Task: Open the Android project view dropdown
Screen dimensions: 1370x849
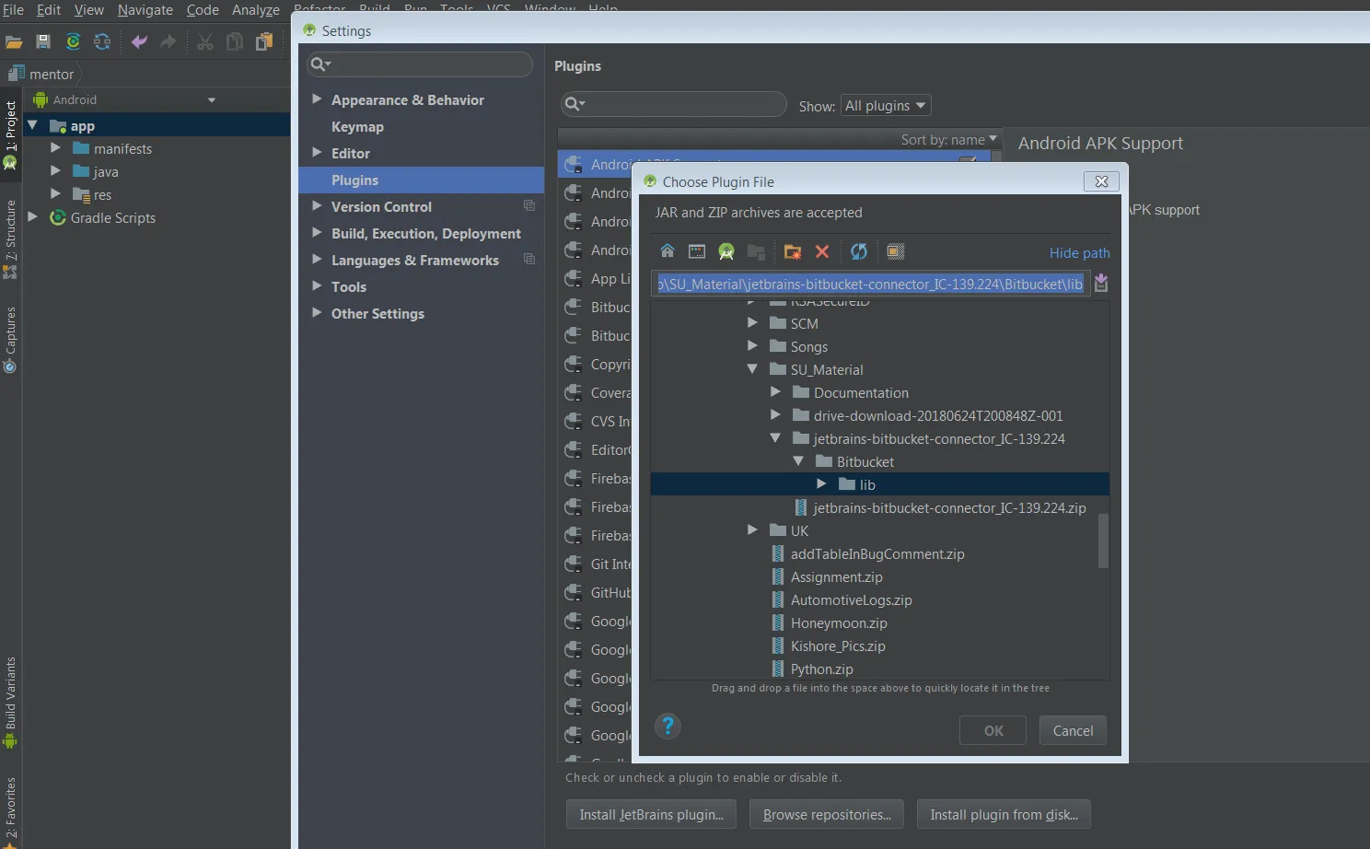Action: click(x=212, y=99)
